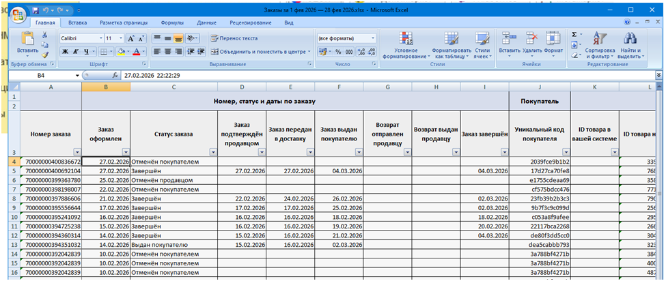Open the Разметка страницы tab
This screenshot has width=666, height=281.
(125, 23)
